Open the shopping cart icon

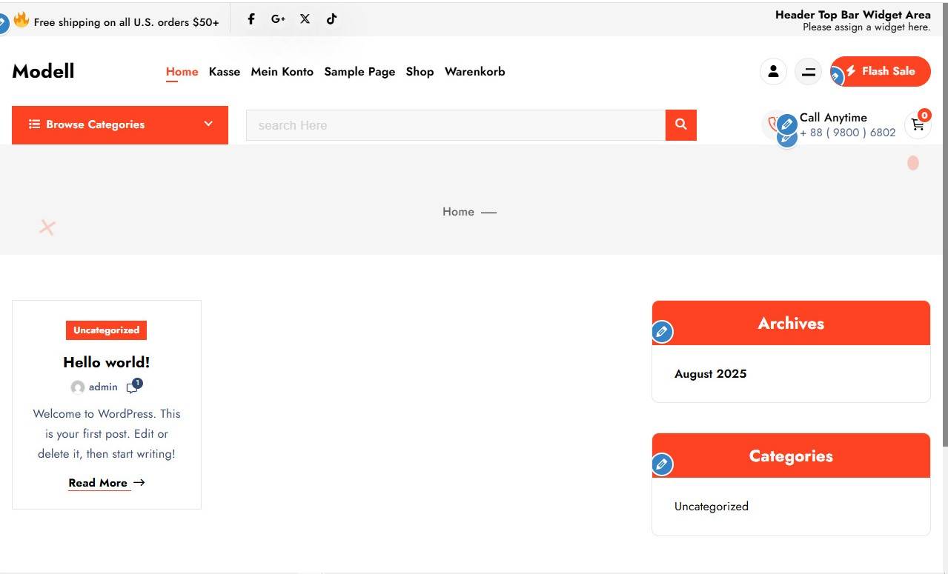918,125
